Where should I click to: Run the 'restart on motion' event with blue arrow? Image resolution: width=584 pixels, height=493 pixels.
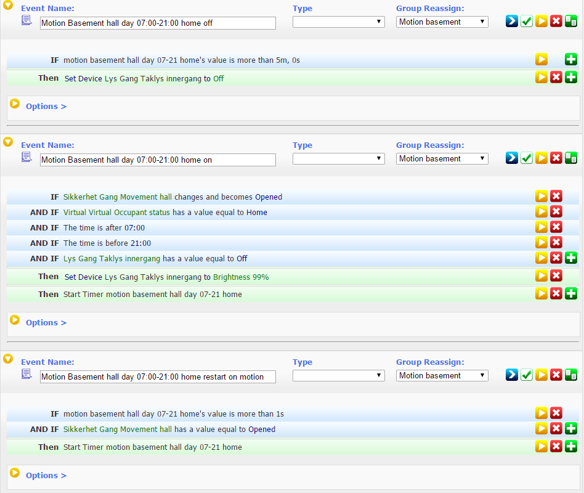point(512,375)
